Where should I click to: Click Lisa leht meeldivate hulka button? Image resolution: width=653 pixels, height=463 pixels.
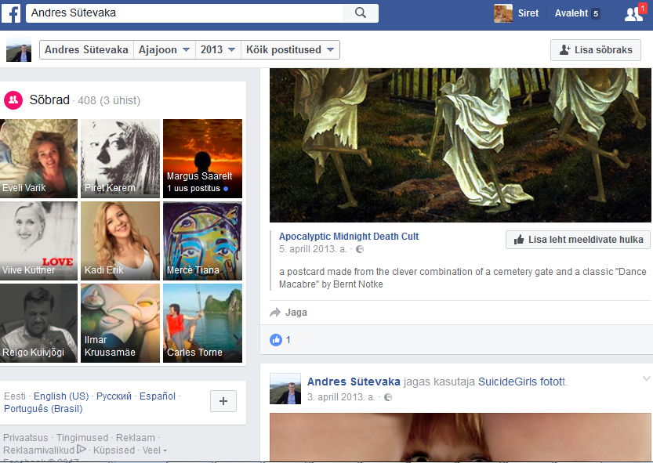(x=578, y=240)
